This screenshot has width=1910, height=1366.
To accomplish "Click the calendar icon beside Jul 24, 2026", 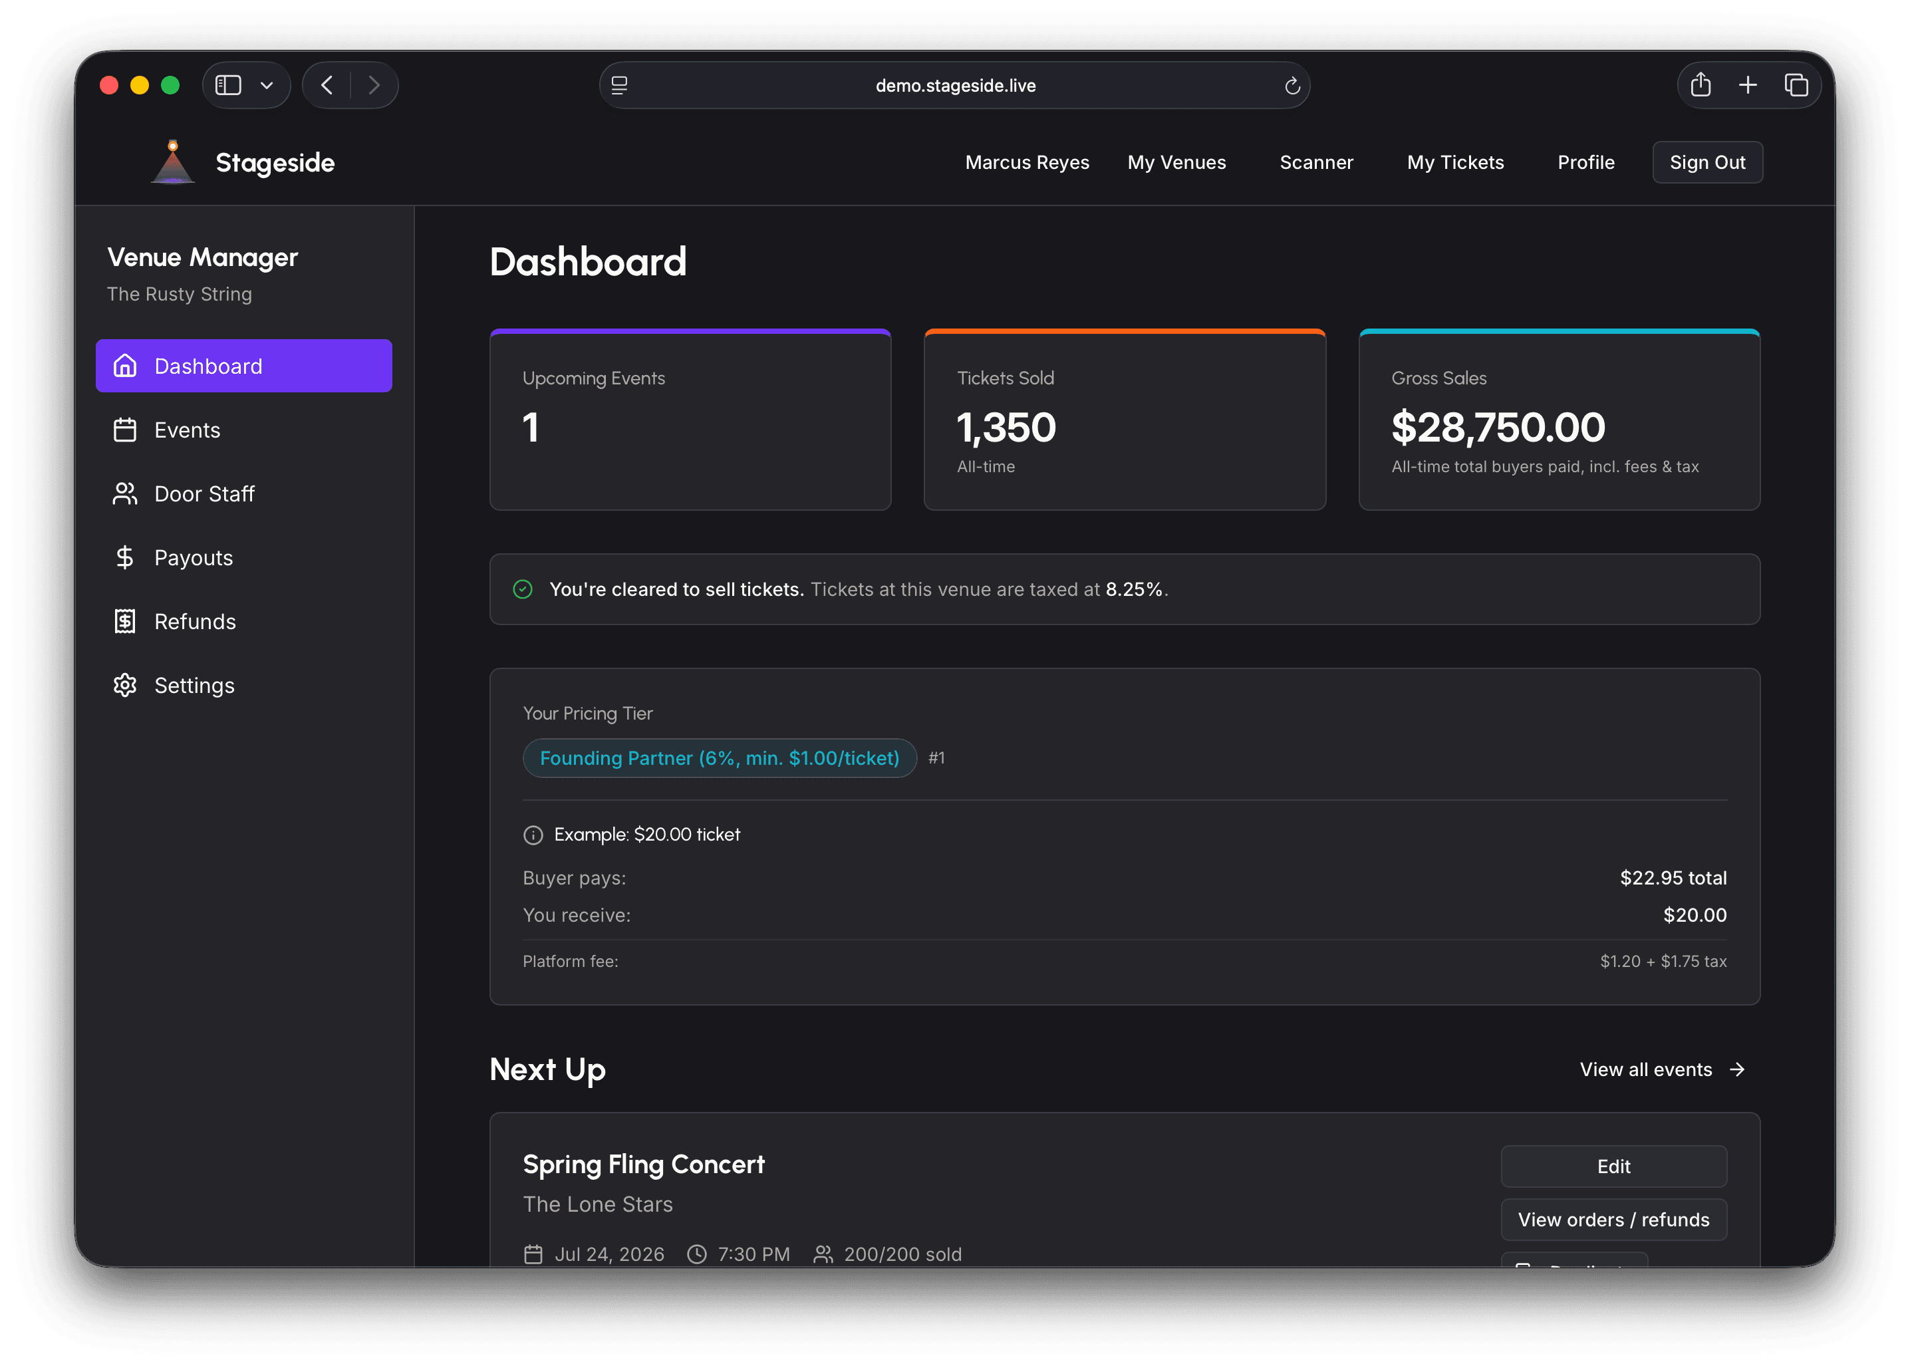I will tap(533, 1254).
